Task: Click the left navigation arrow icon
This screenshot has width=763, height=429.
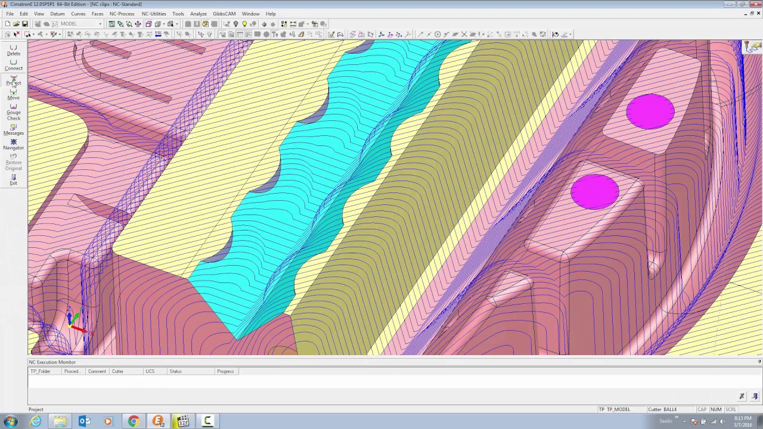Action: point(264,24)
